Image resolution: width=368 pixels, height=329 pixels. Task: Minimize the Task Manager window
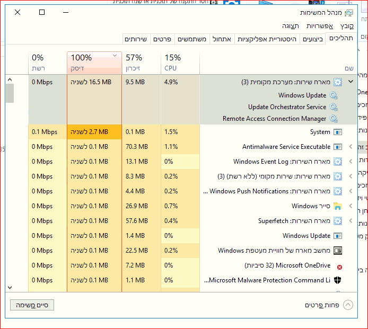(x=66, y=12)
